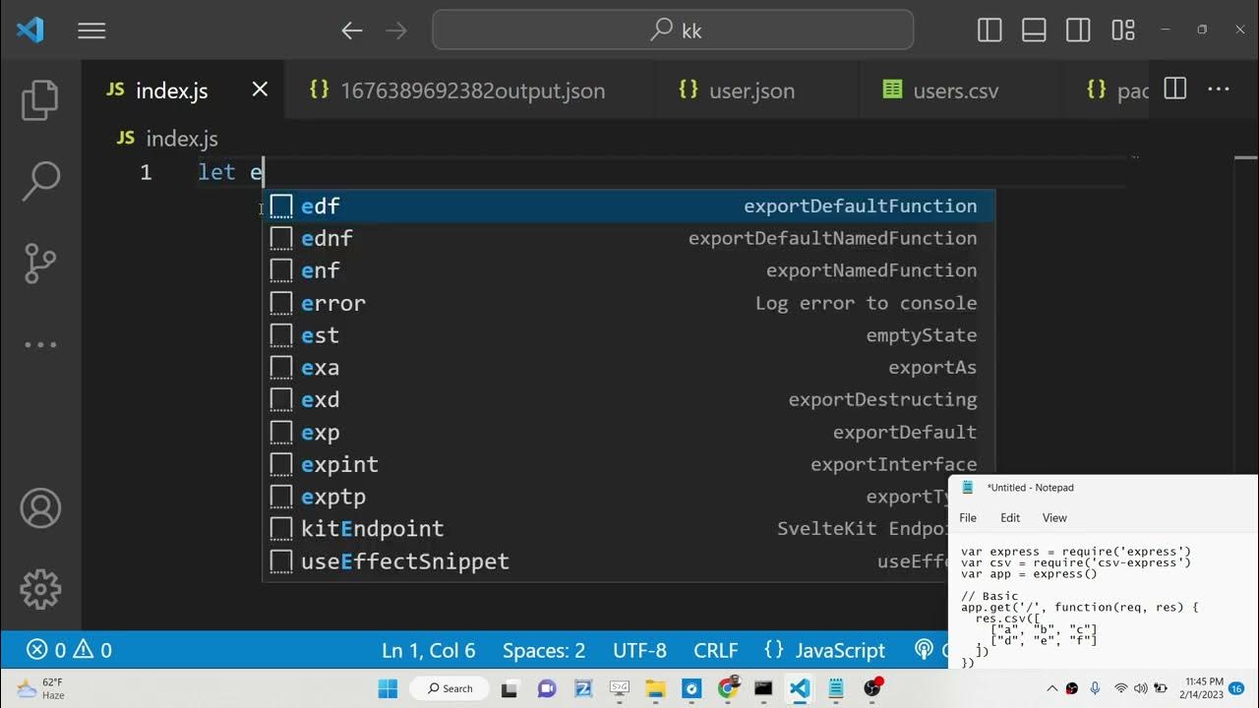Open the JavaScript language mode selector
This screenshot has width=1259, height=708.
tap(824, 650)
